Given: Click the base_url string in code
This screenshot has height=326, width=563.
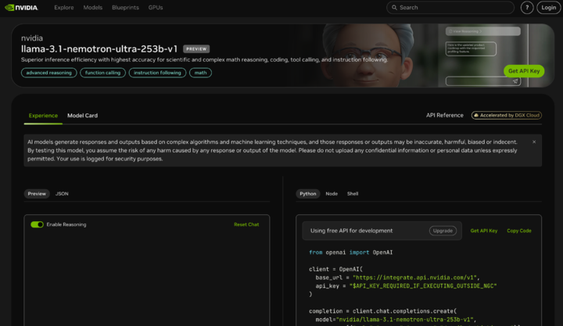Looking at the screenshot, I should coord(414,278).
